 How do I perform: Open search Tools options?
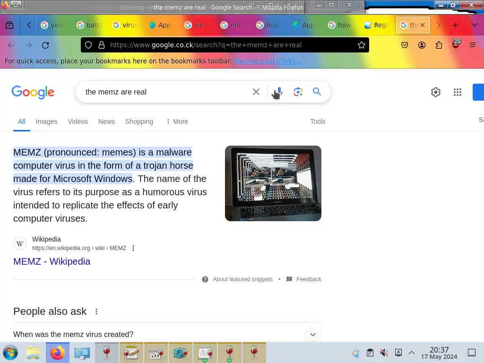pos(318,121)
